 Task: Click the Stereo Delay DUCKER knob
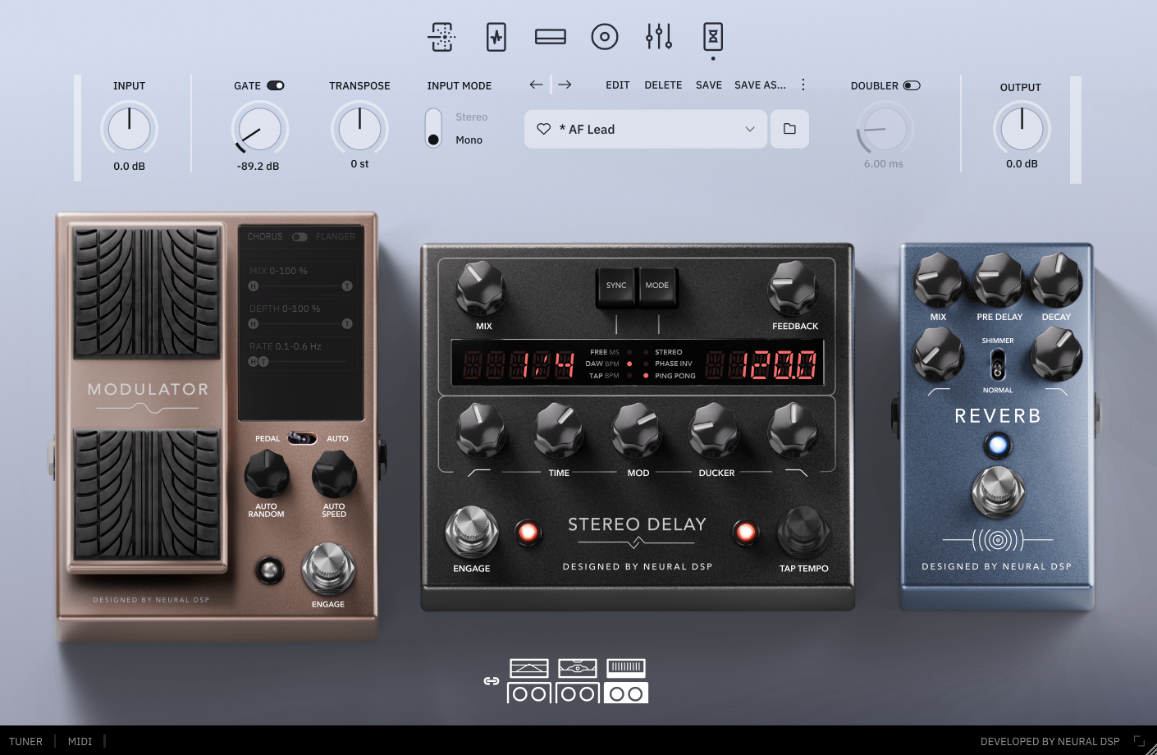pyautogui.click(x=714, y=431)
